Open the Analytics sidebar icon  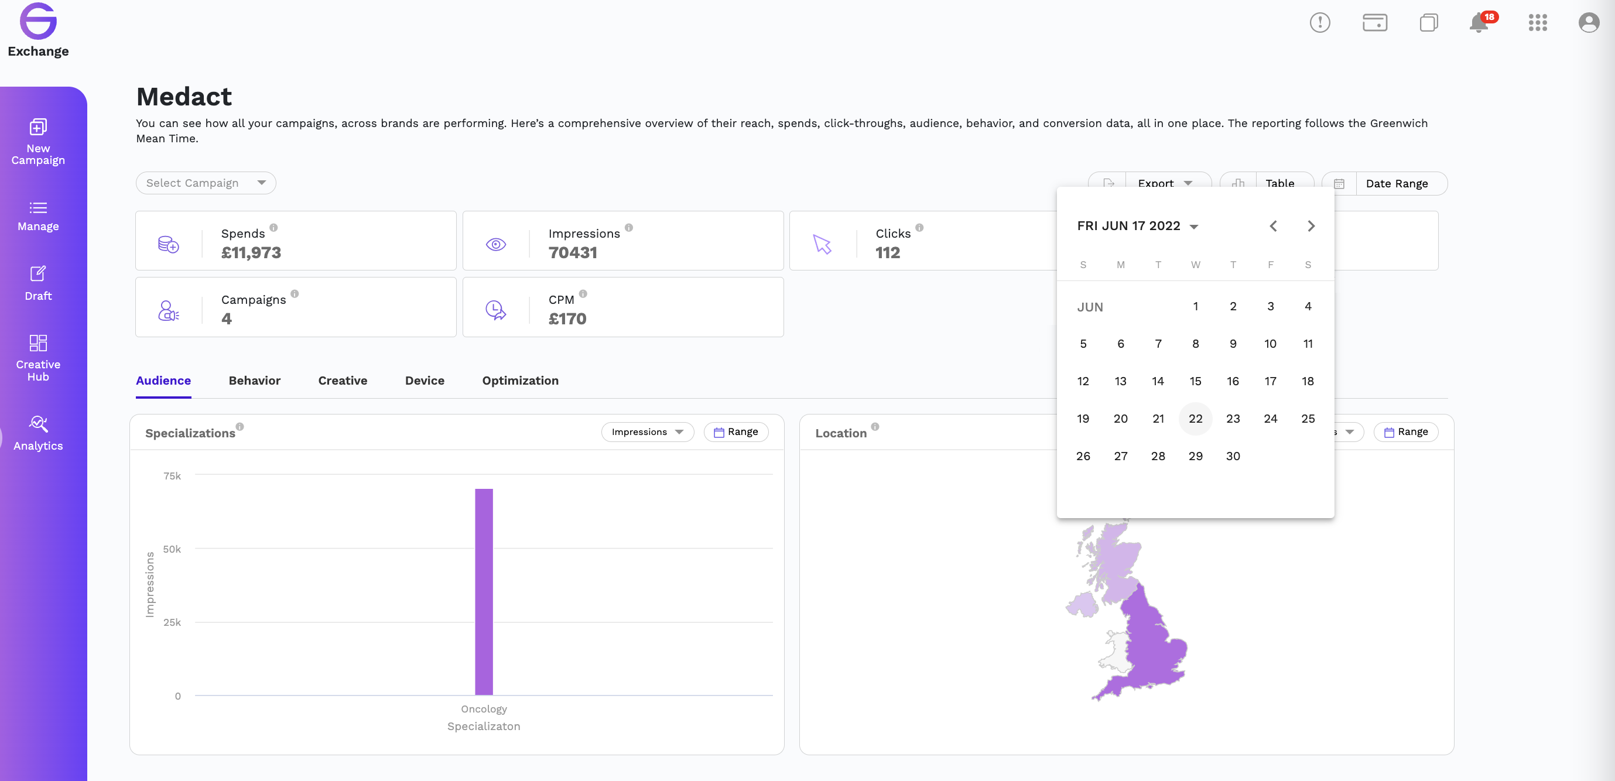[x=37, y=424]
